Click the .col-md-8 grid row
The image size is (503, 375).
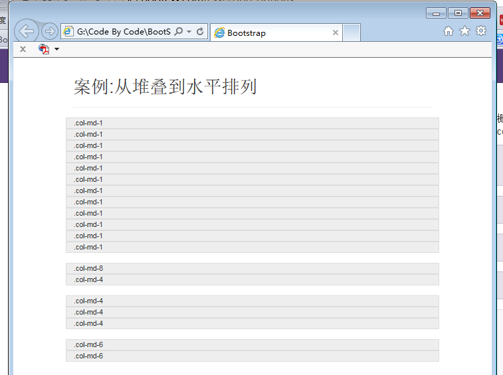(x=252, y=268)
